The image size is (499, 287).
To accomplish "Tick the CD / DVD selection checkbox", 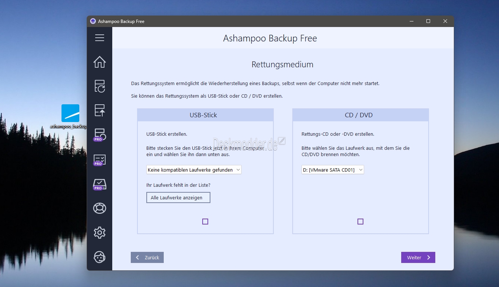I will tap(360, 222).
